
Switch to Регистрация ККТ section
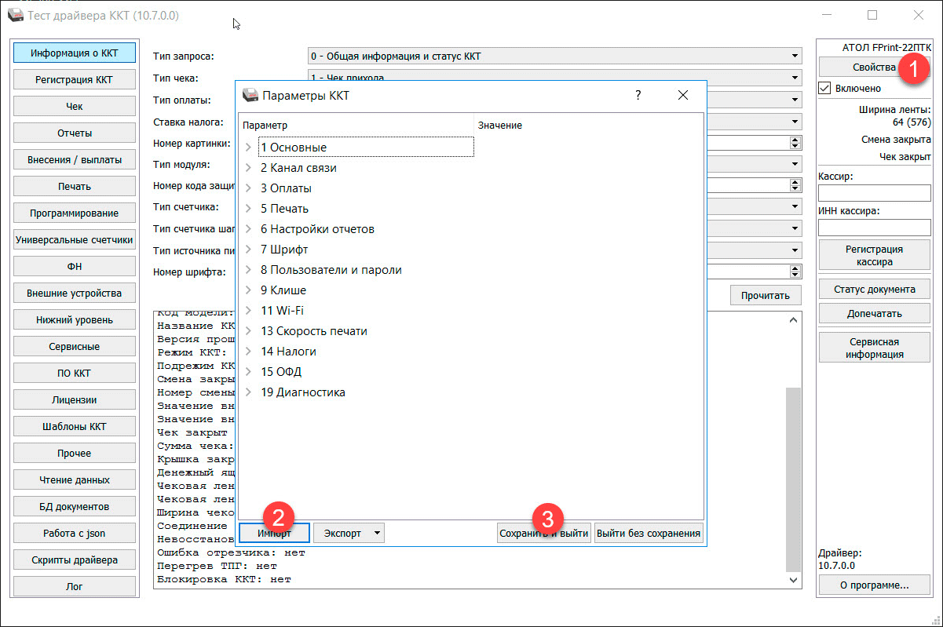[x=74, y=80]
